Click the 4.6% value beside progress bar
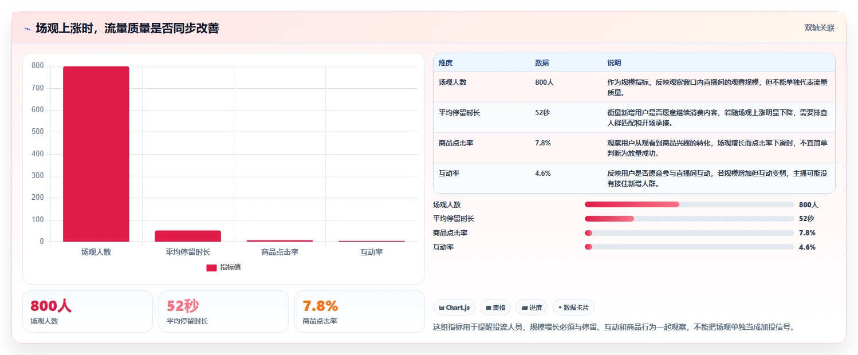The image size is (858, 355). pos(807,247)
